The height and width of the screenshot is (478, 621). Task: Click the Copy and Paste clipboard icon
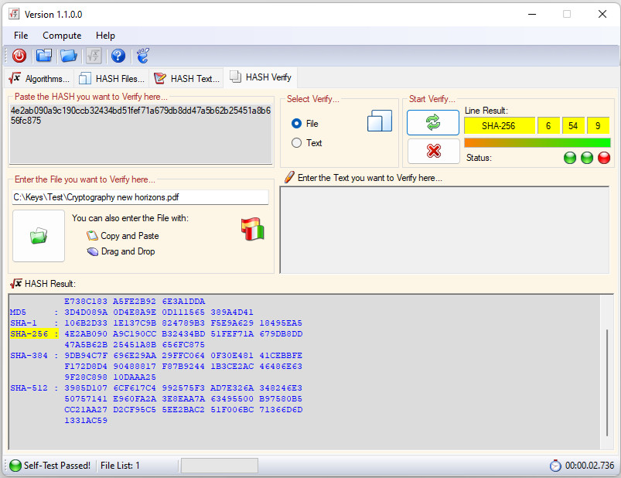pyautogui.click(x=92, y=236)
